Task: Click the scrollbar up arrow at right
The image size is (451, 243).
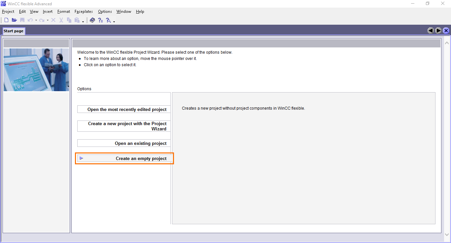Action: (x=447, y=43)
